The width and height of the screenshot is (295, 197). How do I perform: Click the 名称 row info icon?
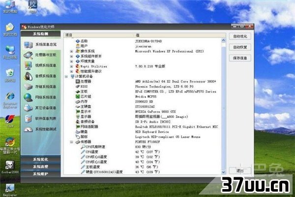click(78, 41)
